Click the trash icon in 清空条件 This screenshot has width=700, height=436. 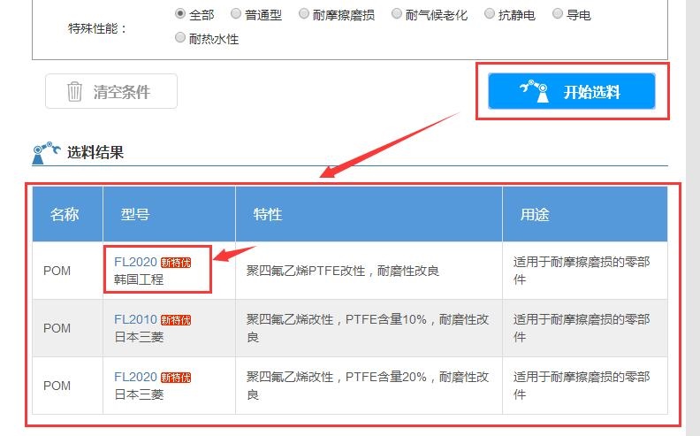[x=75, y=92]
